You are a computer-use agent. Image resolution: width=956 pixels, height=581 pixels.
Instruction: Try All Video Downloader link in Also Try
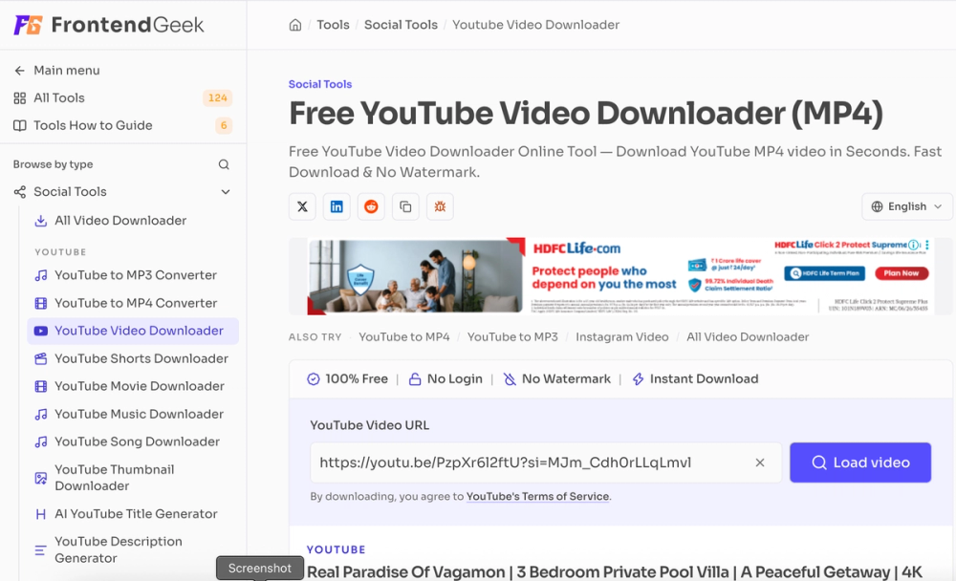point(748,337)
